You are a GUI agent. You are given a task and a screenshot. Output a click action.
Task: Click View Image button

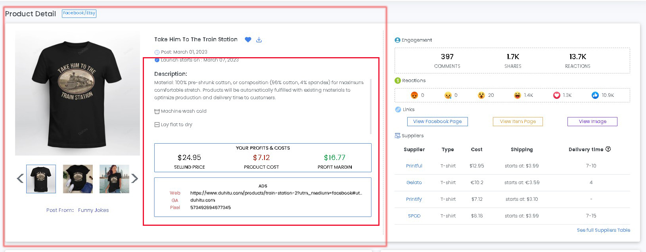(x=592, y=121)
